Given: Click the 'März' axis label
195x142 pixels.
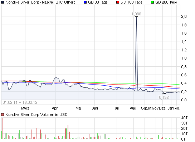Looking at the screenshot, I should point(25,108).
